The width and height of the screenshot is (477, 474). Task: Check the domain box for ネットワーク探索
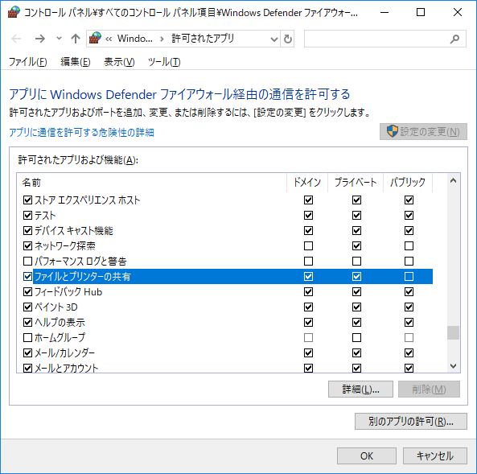(308, 245)
